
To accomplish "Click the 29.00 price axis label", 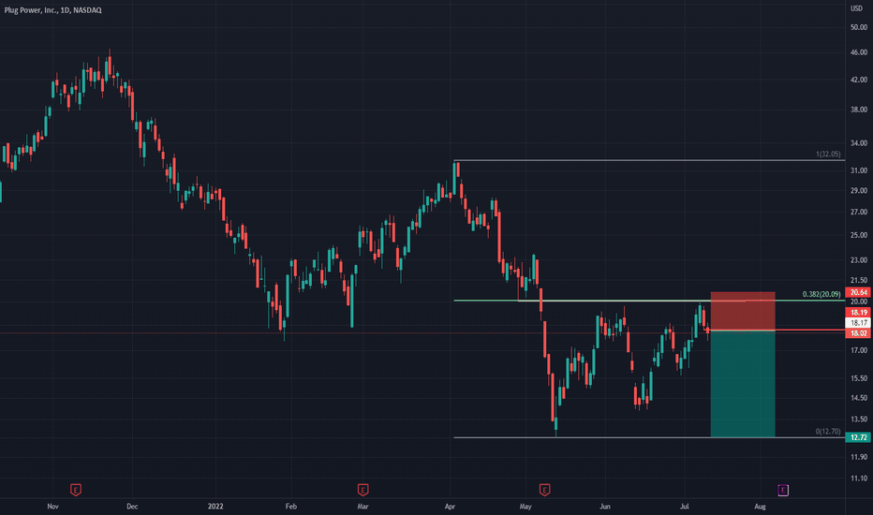I will (x=859, y=190).
